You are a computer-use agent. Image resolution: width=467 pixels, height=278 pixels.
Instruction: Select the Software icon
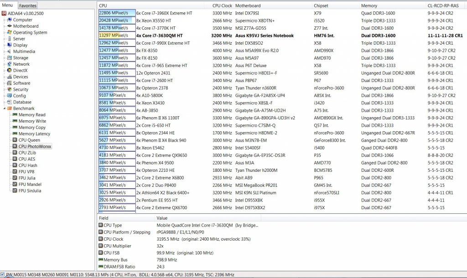pyautogui.click(x=9, y=83)
